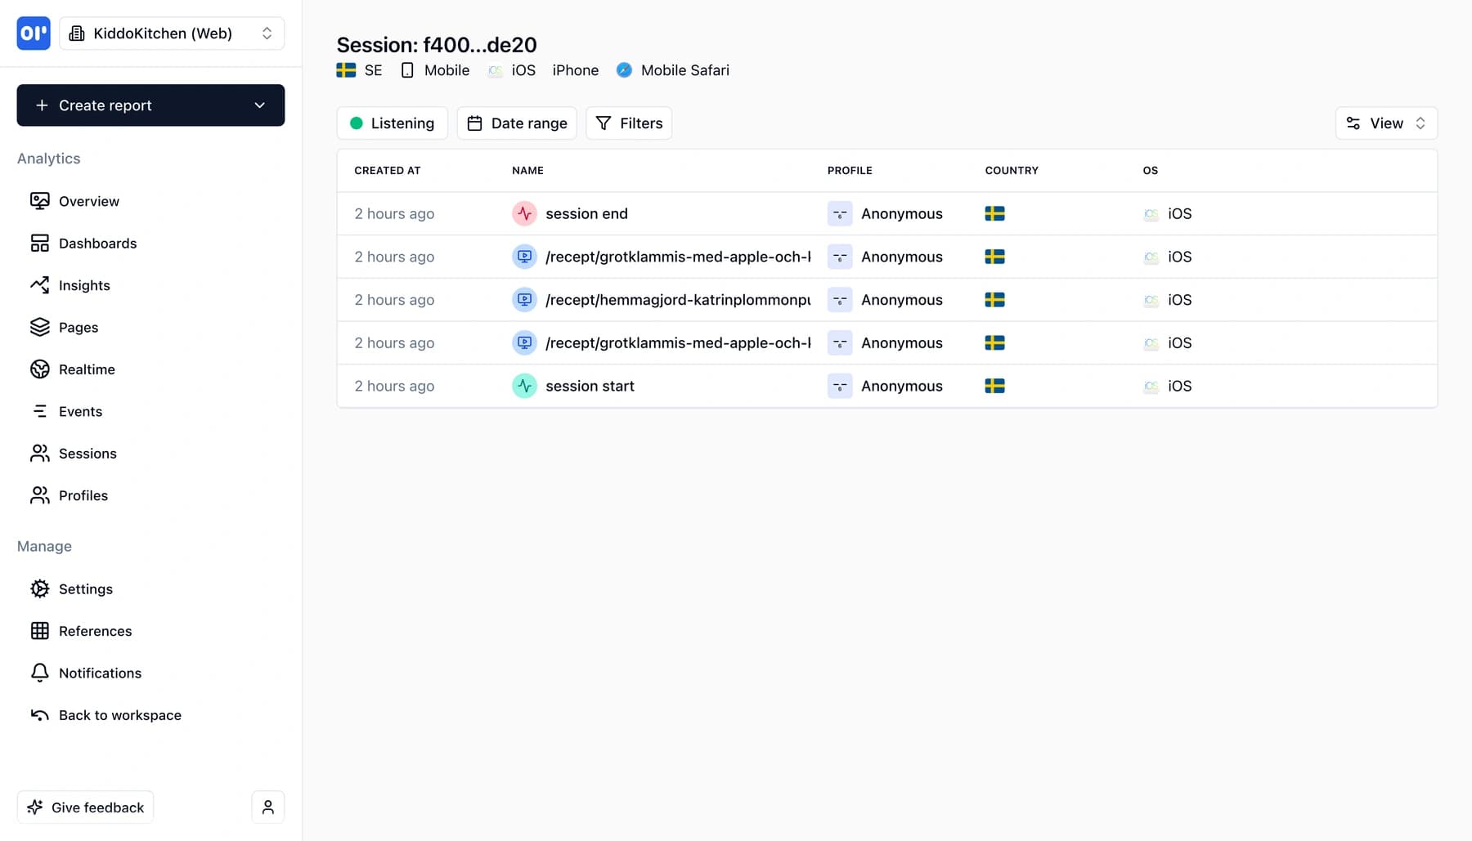Image resolution: width=1472 pixels, height=841 pixels.
Task: Click the Events list icon
Action: [x=40, y=411]
